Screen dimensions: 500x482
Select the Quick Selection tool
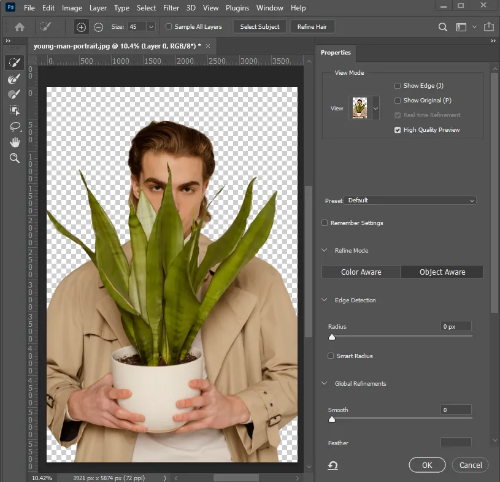tap(14, 63)
